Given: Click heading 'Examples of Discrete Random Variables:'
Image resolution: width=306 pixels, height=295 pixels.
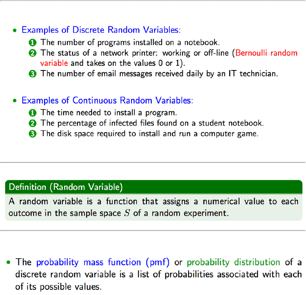Looking at the screenshot, I should tap(101, 30).
